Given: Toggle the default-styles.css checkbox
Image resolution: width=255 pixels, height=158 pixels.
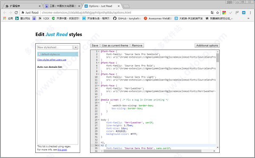Looking at the screenshot, I should coord(40,54).
